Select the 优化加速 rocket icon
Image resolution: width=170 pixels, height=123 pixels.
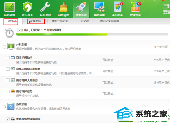(81, 7)
